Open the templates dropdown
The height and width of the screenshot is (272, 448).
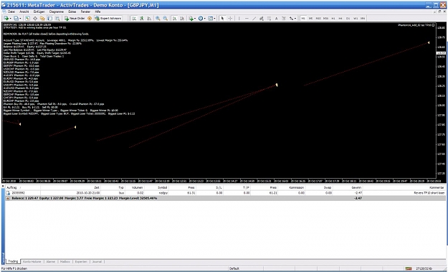pyautogui.click(x=211, y=19)
